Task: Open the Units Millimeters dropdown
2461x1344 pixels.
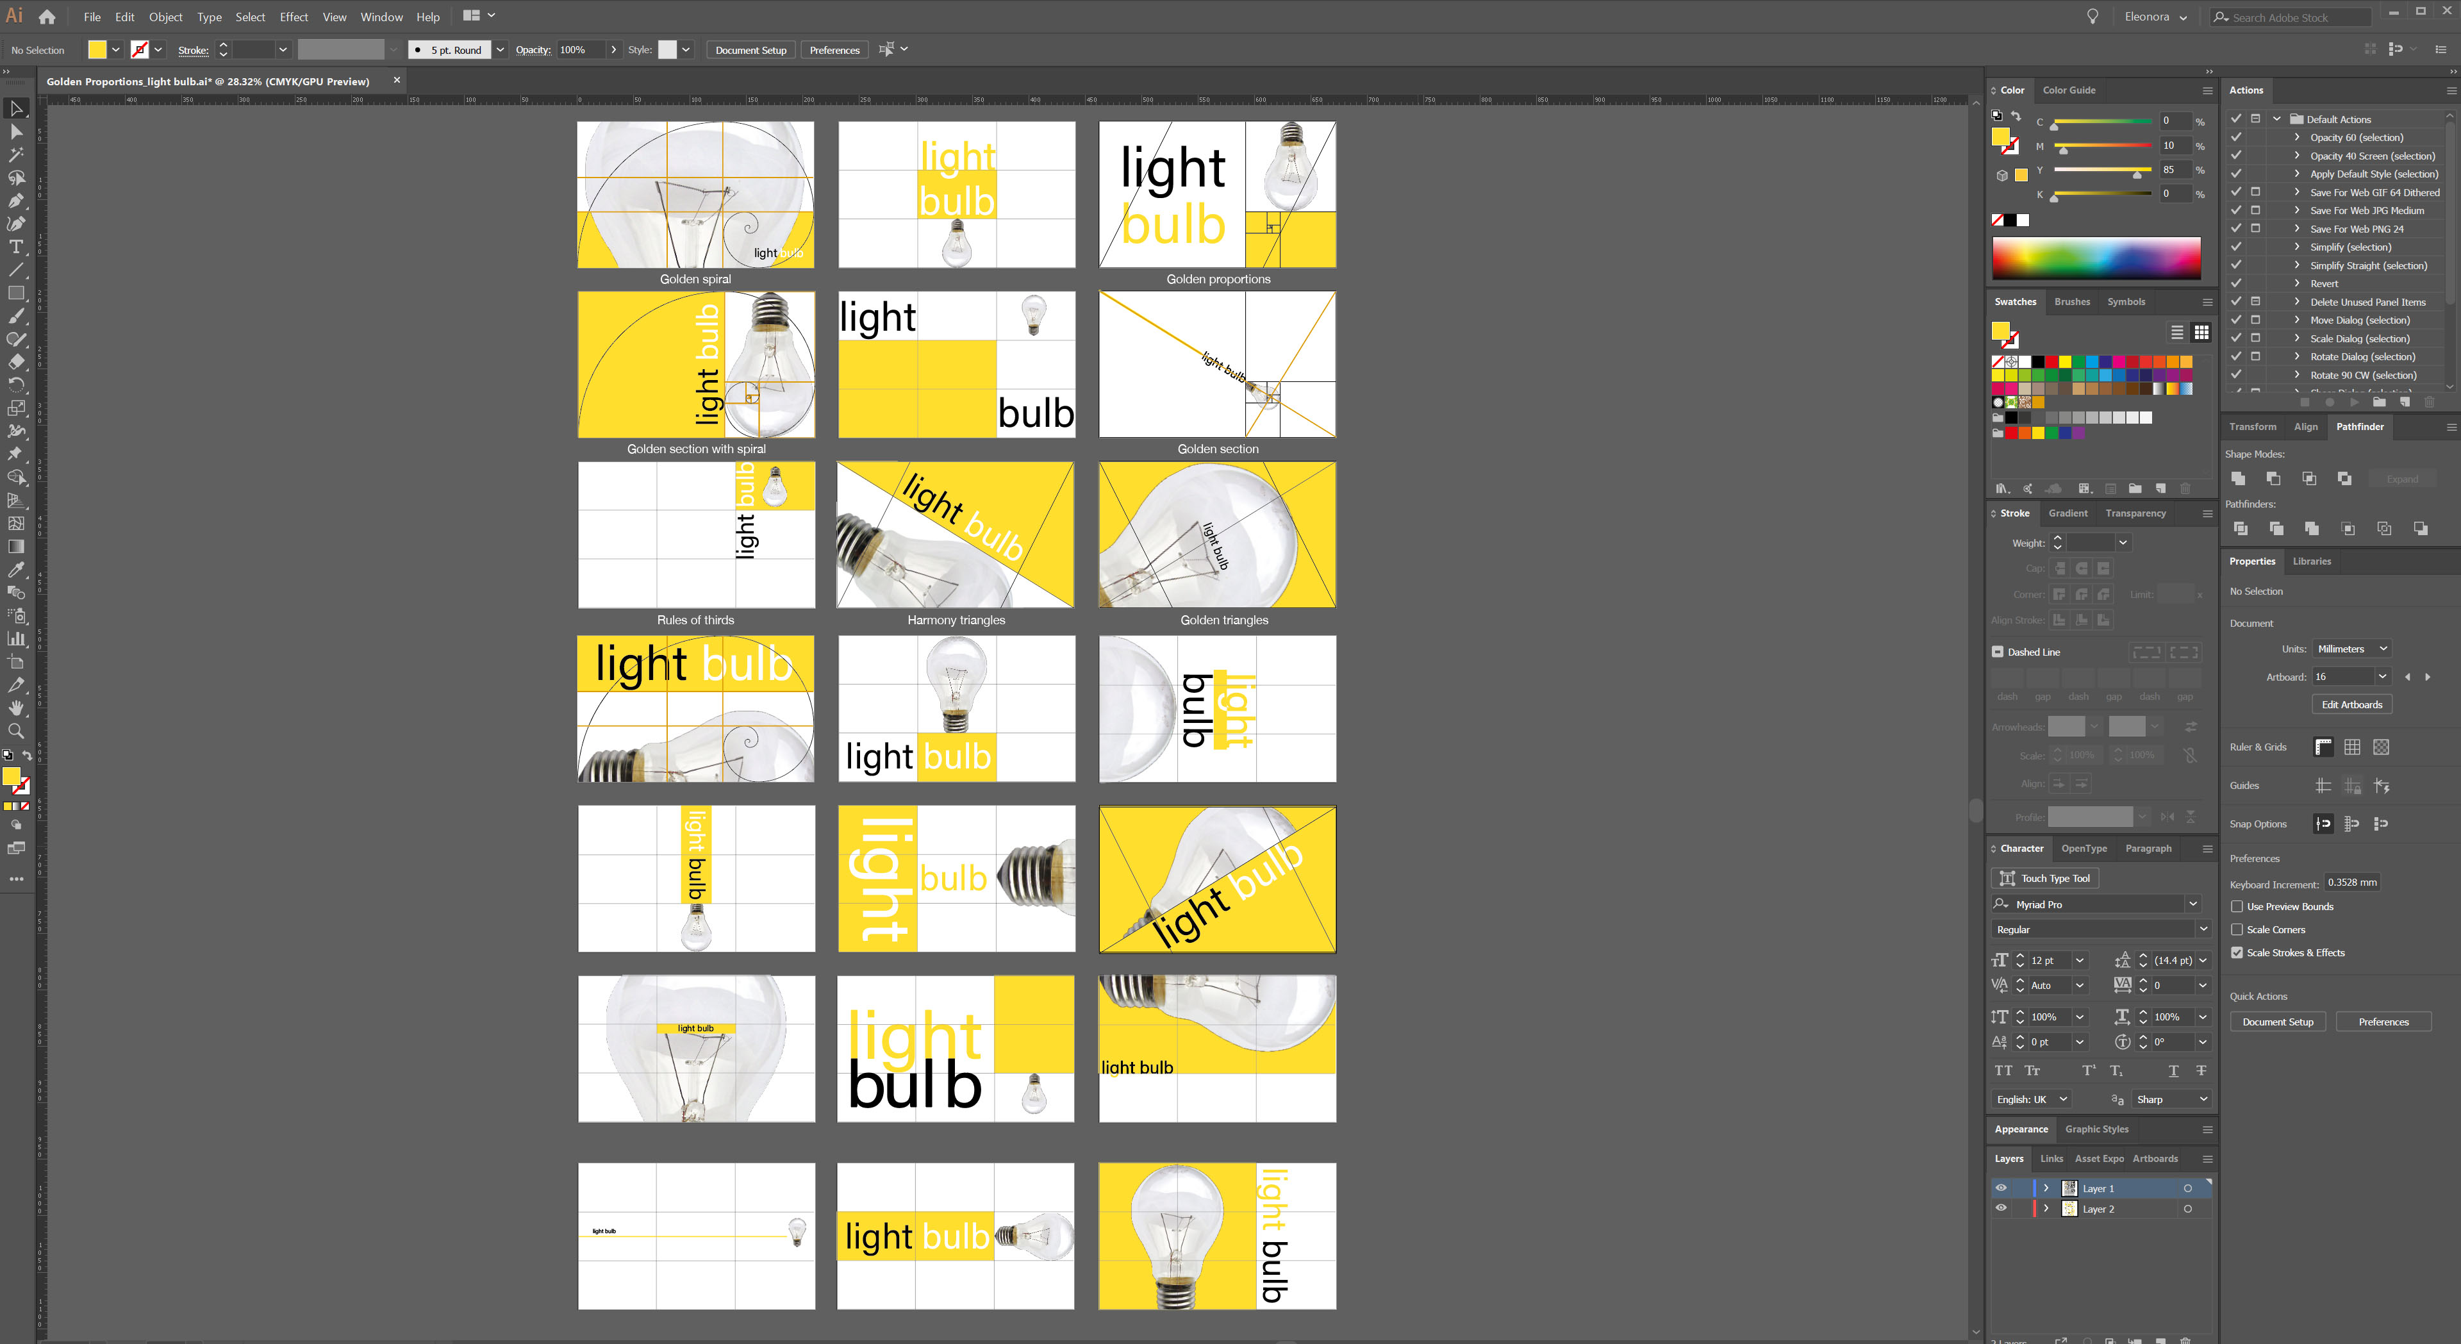Action: [2351, 649]
